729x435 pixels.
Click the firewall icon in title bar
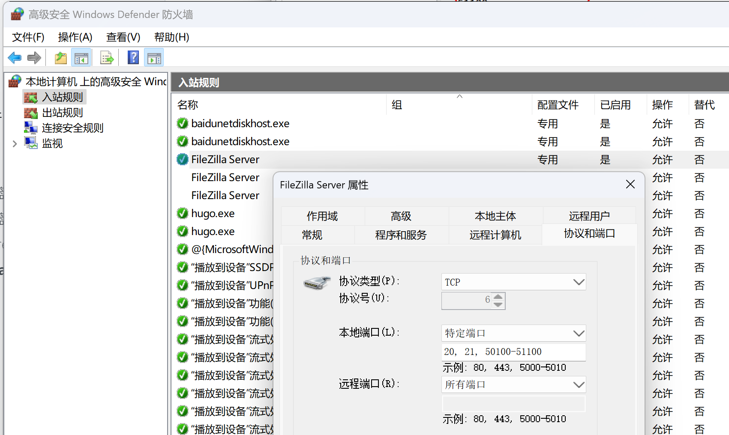(x=17, y=14)
